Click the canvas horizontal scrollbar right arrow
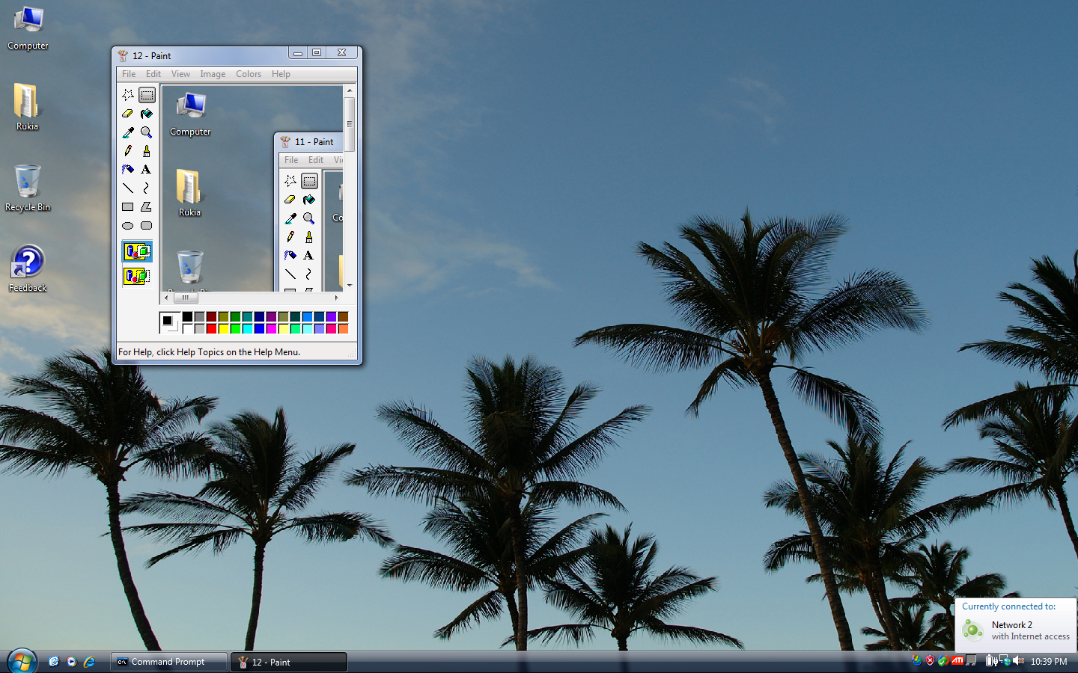This screenshot has width=1078, height=673. click(336, 298)
